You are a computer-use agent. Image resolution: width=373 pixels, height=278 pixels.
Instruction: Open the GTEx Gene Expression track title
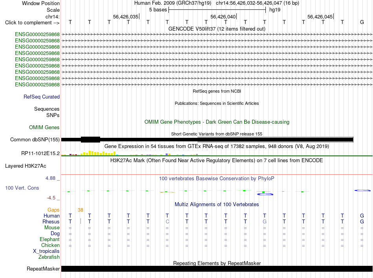[x=217, y=146]
